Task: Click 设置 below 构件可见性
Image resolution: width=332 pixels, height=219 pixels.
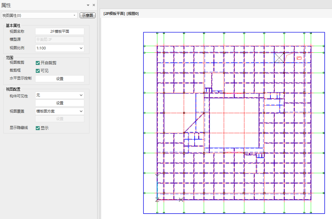Action: point(60,103)
